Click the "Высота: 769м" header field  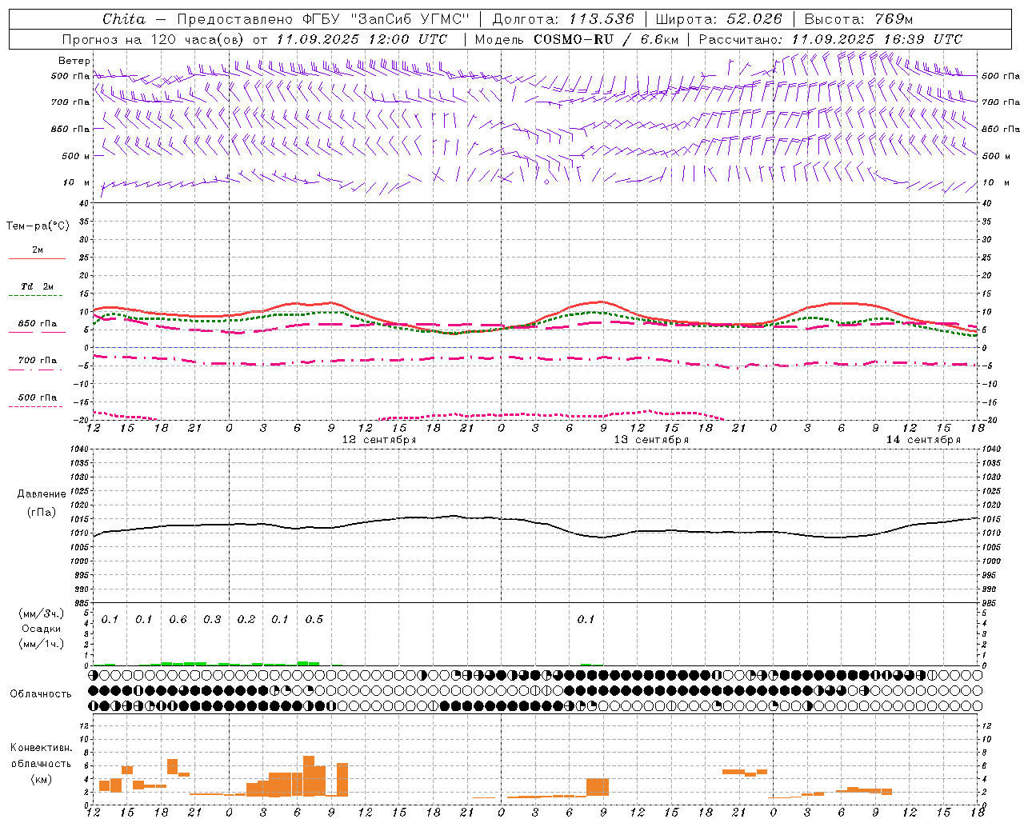coord(858,19)
